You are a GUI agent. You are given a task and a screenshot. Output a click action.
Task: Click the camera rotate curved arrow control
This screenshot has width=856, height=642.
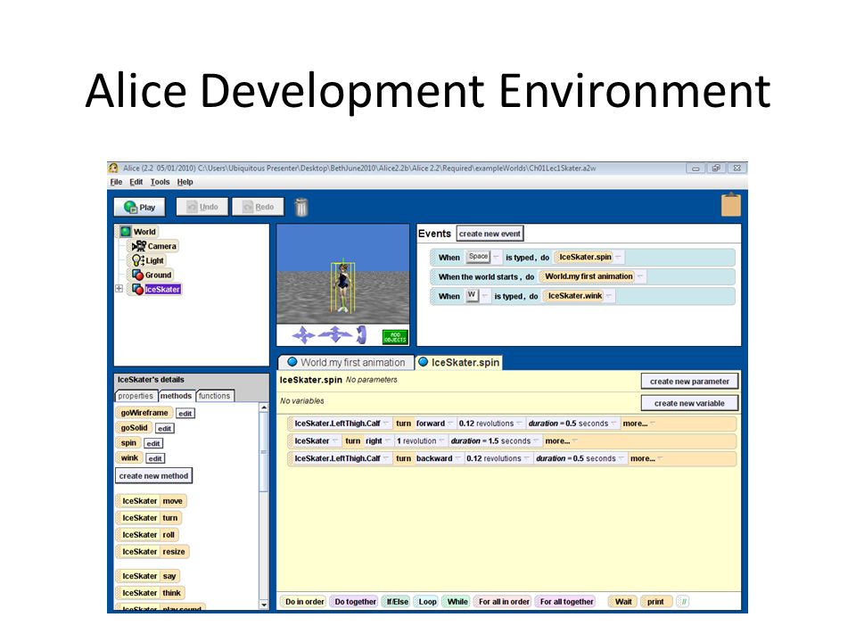361,334
